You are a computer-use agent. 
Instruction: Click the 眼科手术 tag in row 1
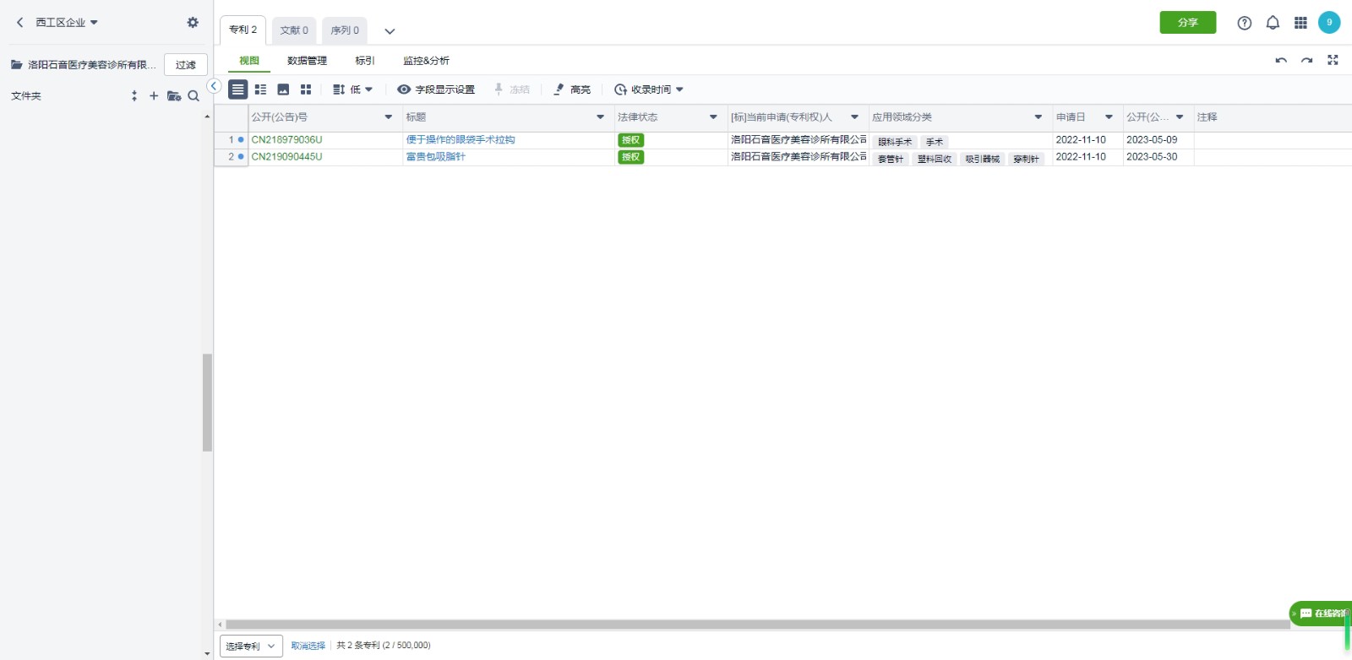coord(895,143)
